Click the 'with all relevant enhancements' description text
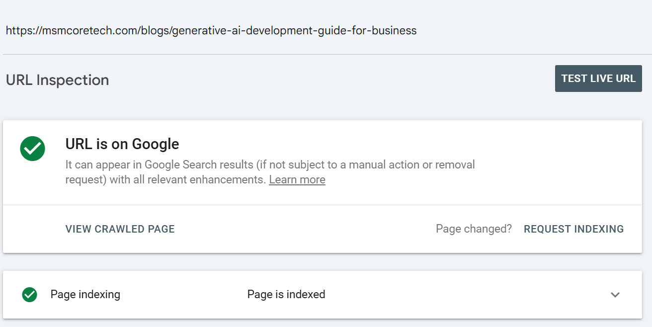Screen dimensions: 652x327 point(188,180)
